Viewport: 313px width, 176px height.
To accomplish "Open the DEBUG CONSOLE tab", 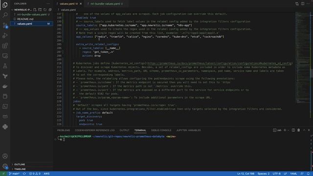I will coord(161,130).
